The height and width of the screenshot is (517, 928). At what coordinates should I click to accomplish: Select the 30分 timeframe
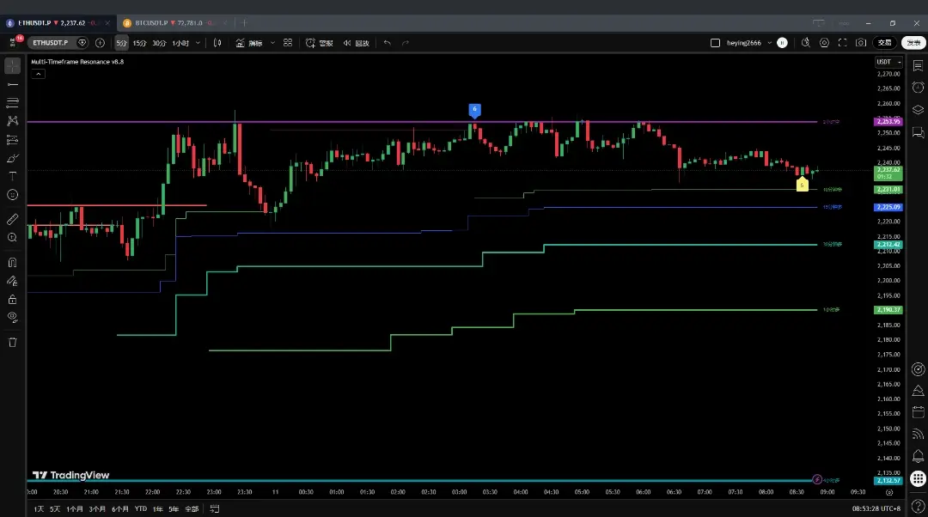(159, 43)
